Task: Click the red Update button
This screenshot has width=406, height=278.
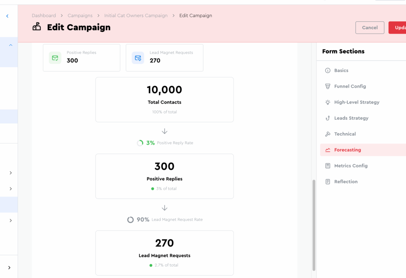Action: [398, 28]
